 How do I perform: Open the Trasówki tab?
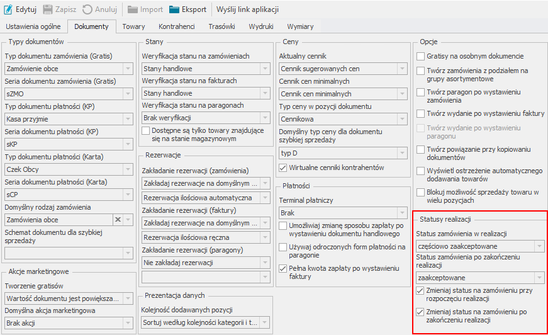click(221, 26)
